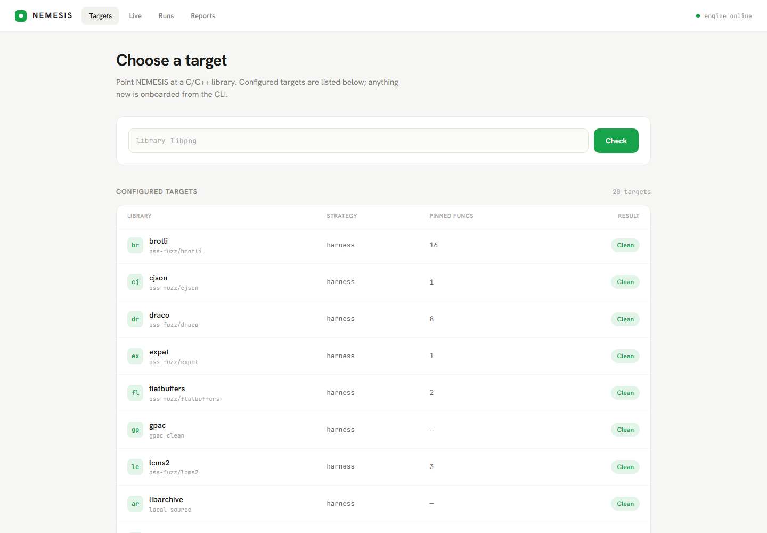
Task: Click the draco 'dr' badge icon
Action: [135, 319]
